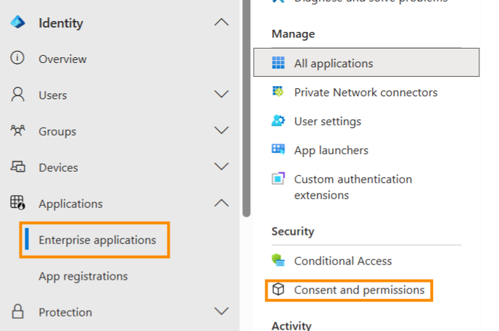
Task: Click the Groups people icon
Action: pyautogui.click(x=17, y=131)
